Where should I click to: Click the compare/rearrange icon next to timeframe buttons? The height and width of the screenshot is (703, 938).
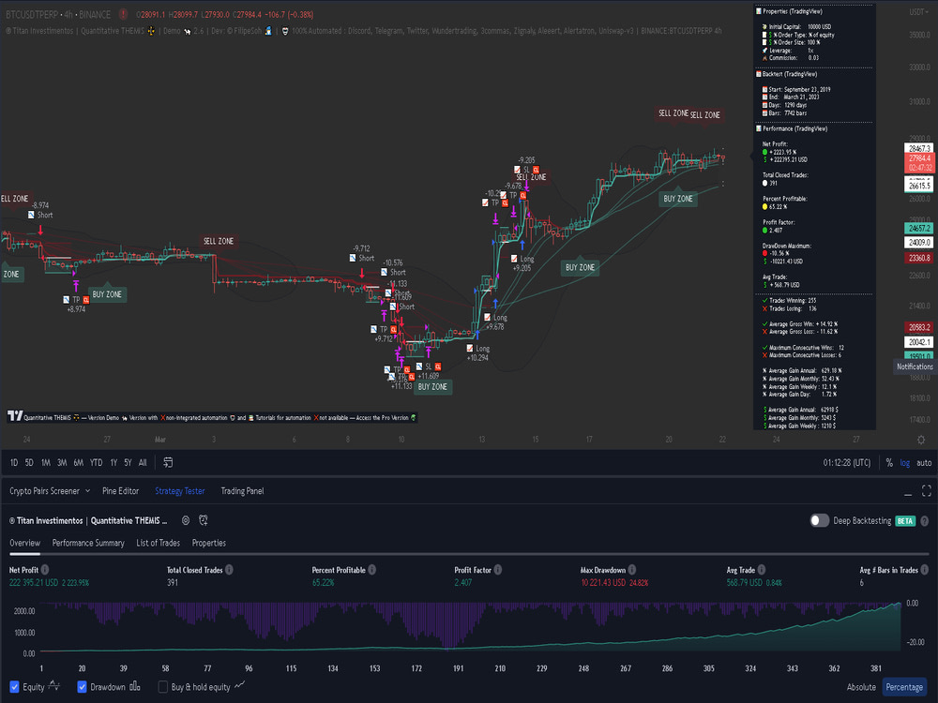click(169, 462)
